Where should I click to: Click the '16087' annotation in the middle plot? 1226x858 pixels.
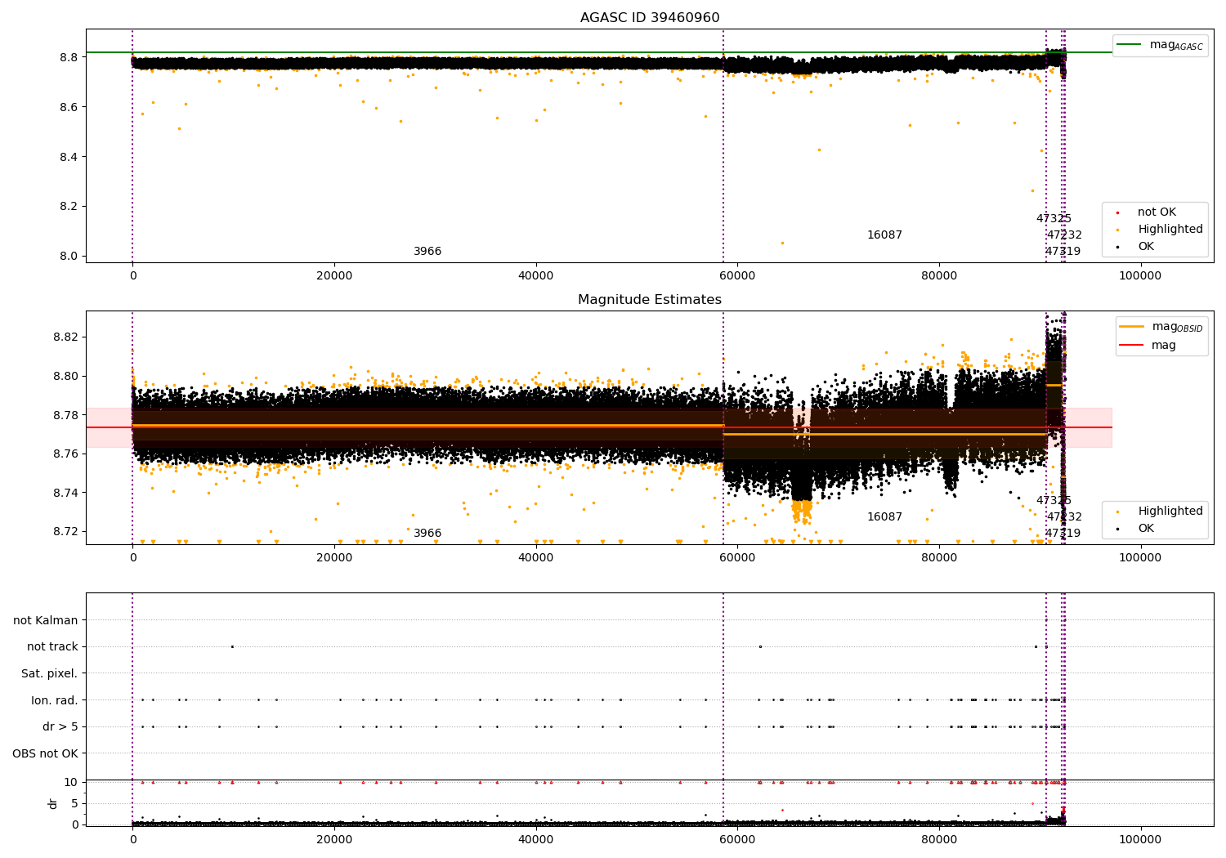tap(884, 517)
